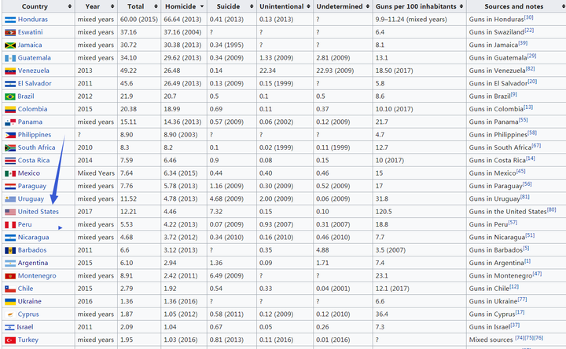Click the El Salvador flag icon
Image resolution: width=566 pixels, height=349 pixels.
[x=10, y=84]
